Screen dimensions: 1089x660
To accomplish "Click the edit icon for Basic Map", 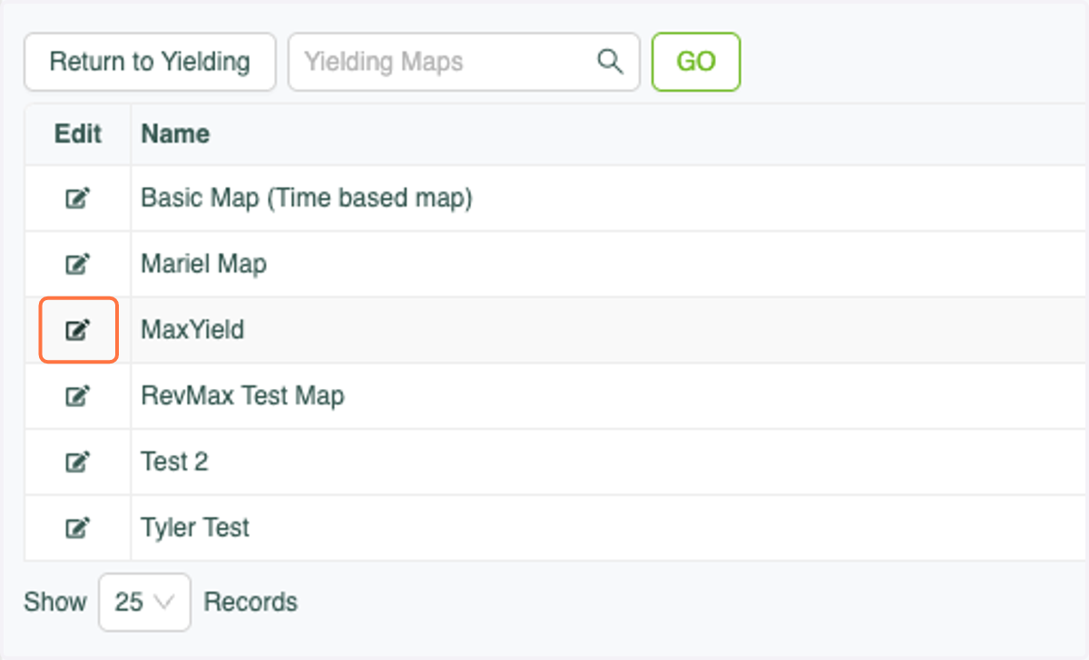I will pos(78,198).
